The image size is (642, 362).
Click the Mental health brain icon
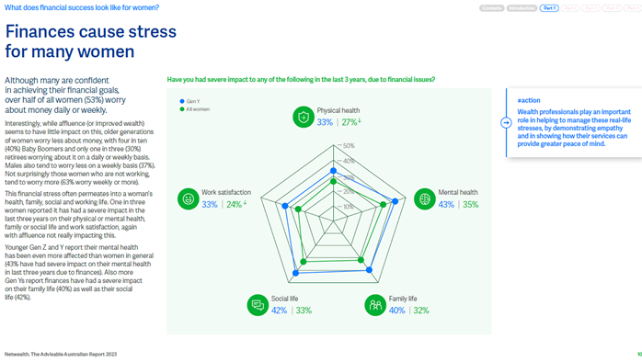(425, 198)
